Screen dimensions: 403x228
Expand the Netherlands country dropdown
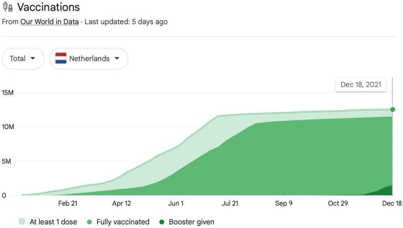tap(89, 58)
